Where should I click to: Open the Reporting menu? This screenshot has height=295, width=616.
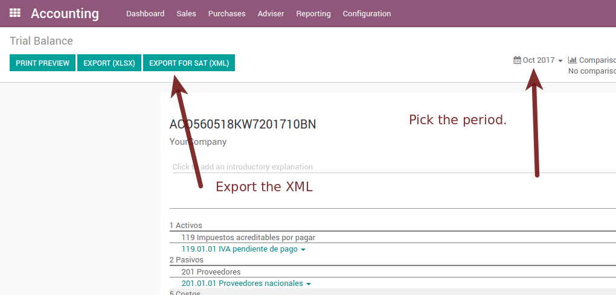click(313, 14)
